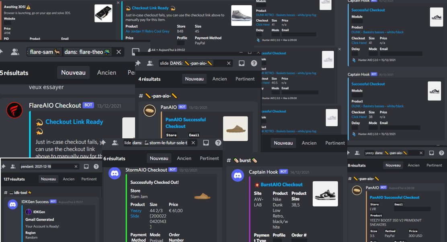Clear the storm-le-futur-sole search field
This screenshot has height=242, width=447.
tap(193, 143)
